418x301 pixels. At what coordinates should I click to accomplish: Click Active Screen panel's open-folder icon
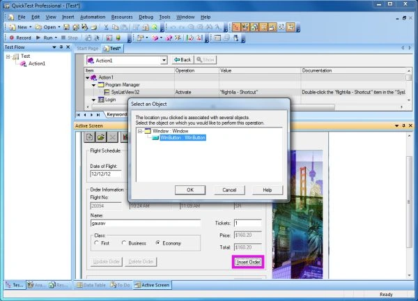[101, 137]
